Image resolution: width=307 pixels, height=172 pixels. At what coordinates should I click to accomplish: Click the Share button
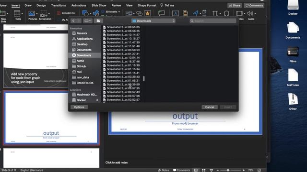(235, 5)
